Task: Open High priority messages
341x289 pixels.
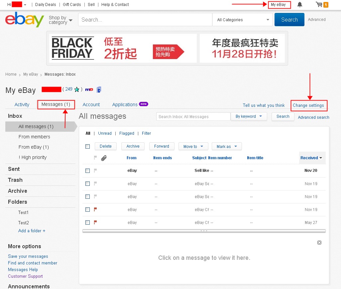Action: pos(33,157)
